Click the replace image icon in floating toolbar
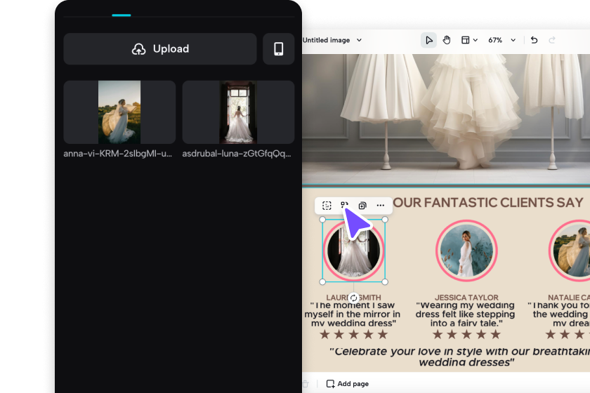590x393 pixels. pos(344,206)
